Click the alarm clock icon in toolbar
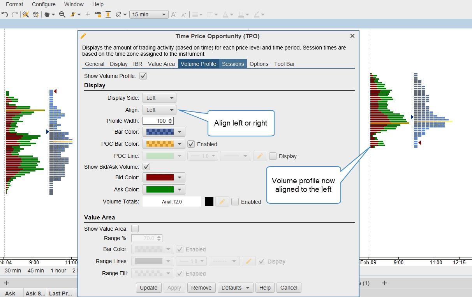The image size is (472, 297). 36,14
